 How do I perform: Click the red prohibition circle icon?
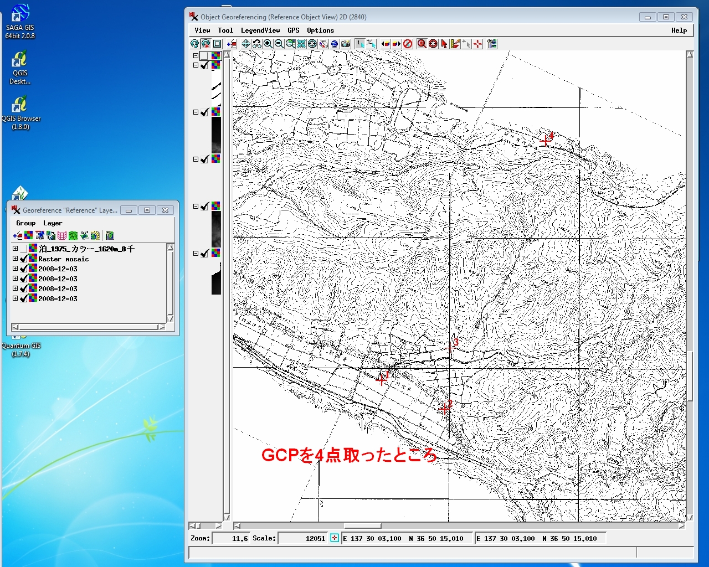(408, 44)
